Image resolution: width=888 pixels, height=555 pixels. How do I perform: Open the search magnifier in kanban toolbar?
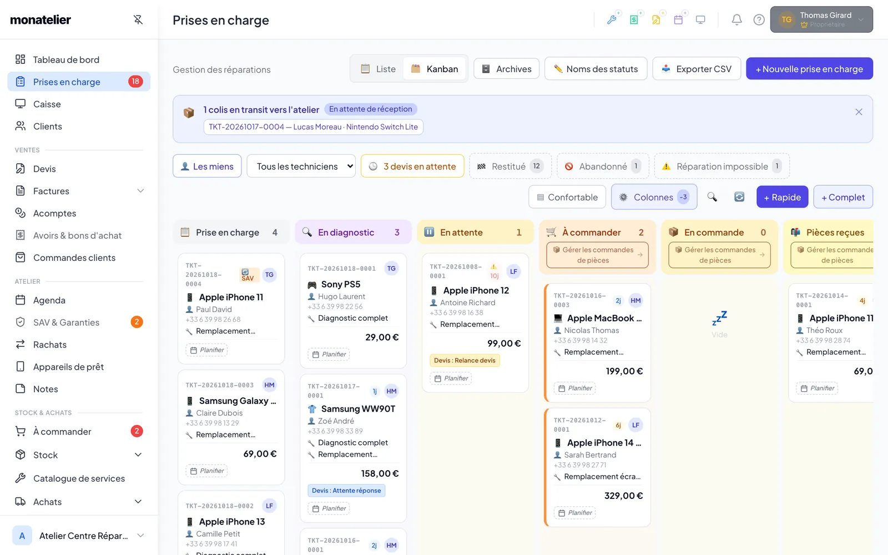click(x=712, y=197)
